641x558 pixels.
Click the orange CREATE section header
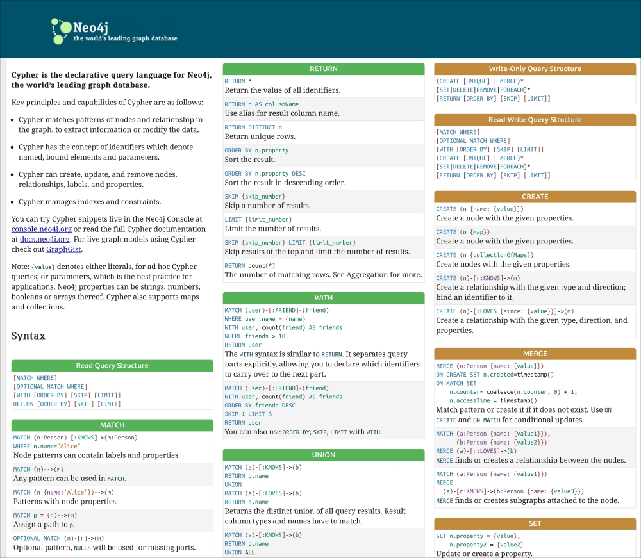click(535, 197)
